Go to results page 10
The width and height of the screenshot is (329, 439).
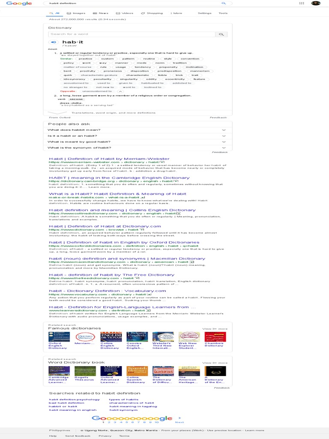157,422
